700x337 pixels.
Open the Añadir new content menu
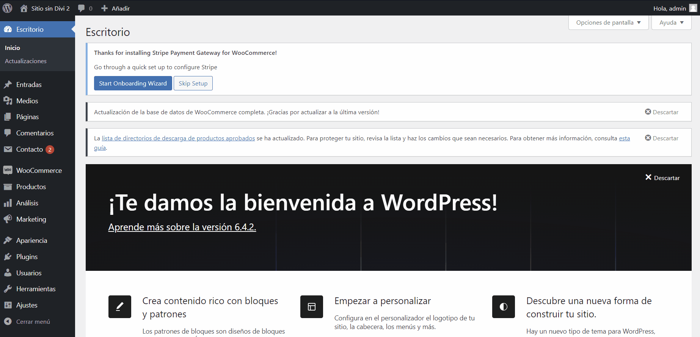coord(116,8)
